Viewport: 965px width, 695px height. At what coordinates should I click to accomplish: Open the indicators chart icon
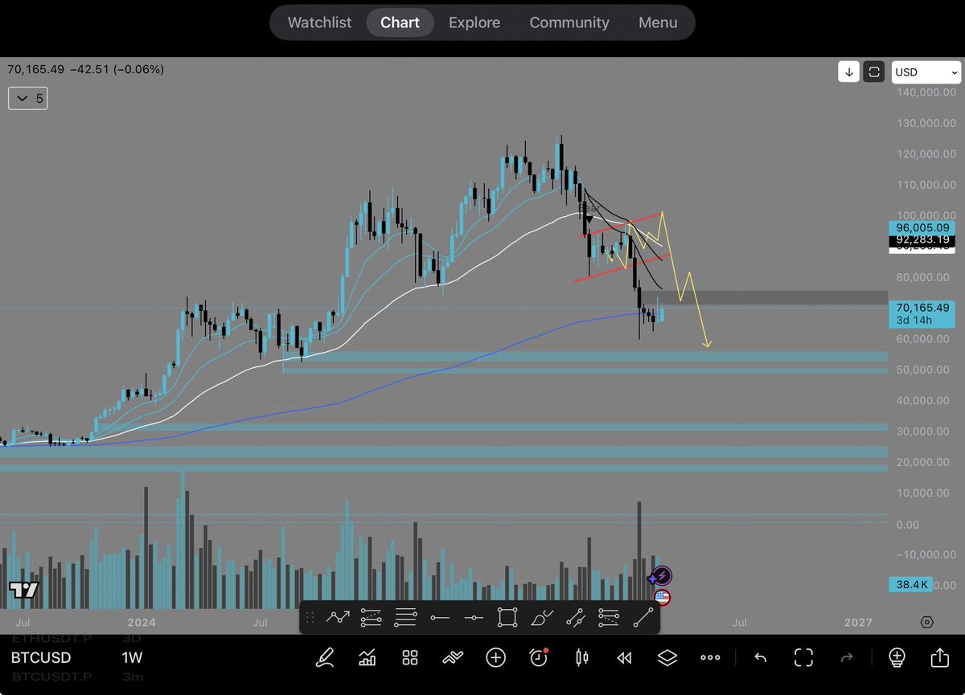[x=368, y=657]
